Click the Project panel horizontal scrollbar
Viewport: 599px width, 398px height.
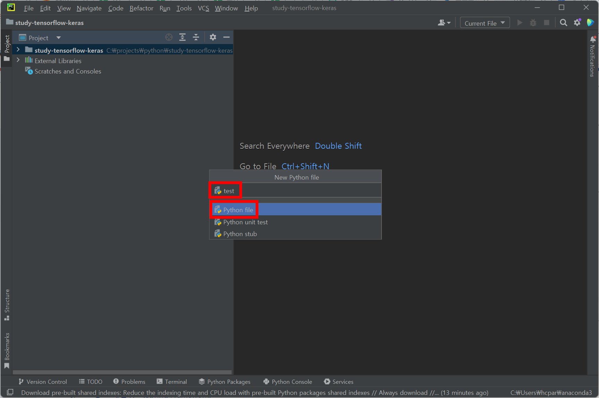pos(122,372)
